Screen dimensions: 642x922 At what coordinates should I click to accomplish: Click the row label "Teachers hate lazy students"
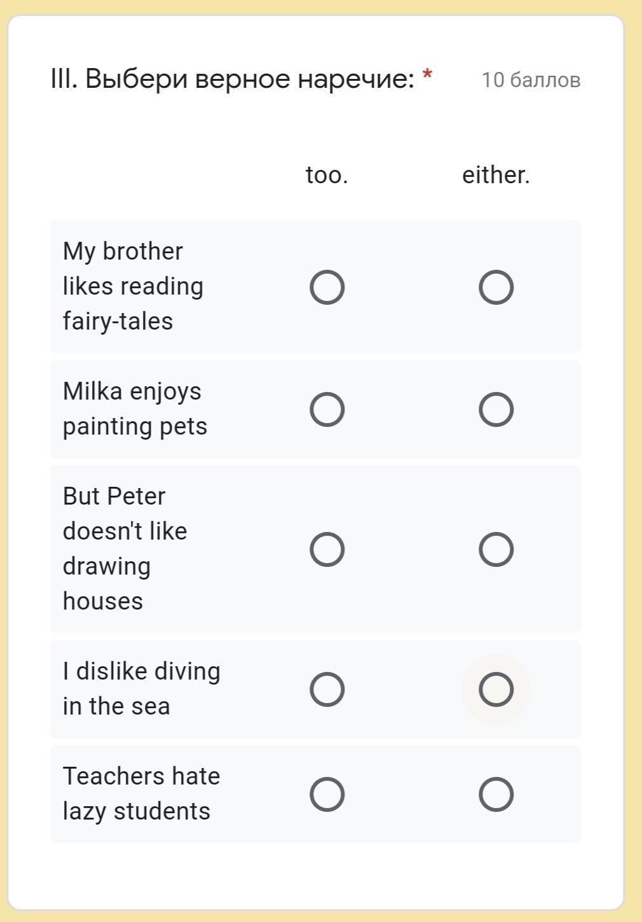(x=141, y=793)
